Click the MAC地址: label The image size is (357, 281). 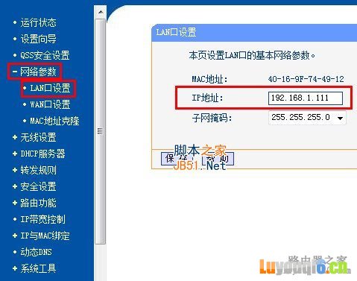(x=209, y=79)
